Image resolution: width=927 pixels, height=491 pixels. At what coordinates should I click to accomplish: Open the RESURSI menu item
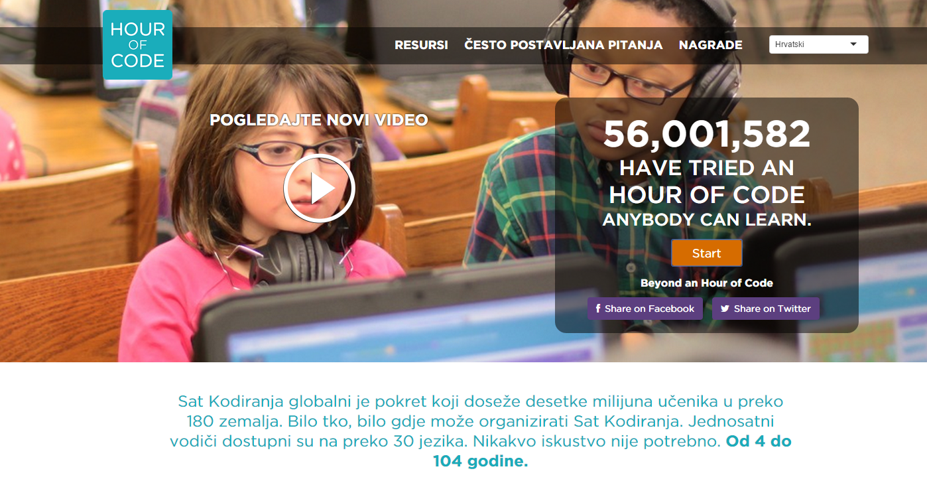(x=421, y=45)
